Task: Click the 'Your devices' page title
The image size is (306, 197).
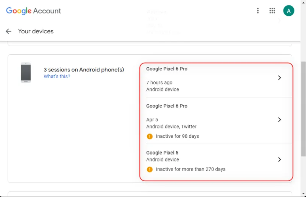Action: click(36, 31)
